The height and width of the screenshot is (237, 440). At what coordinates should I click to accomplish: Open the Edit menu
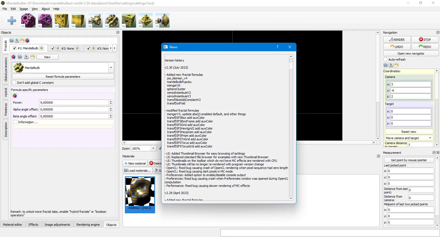(13, 9)
